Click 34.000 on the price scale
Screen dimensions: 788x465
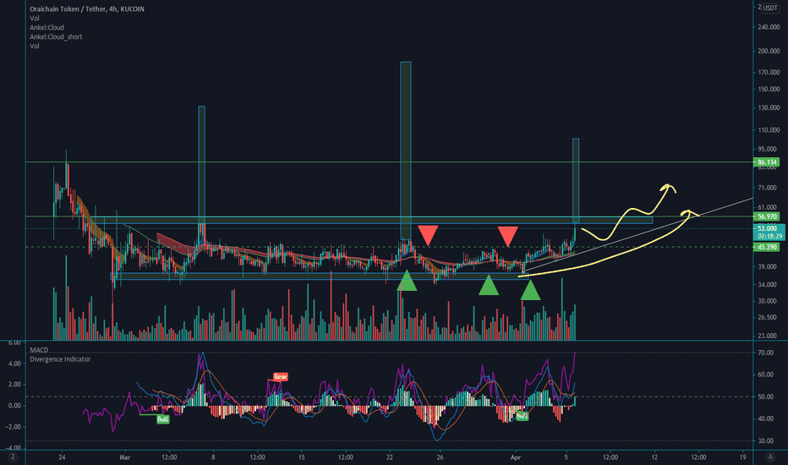[768, 285]
